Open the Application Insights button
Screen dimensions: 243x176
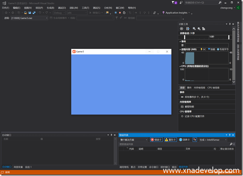pos(176,12)
